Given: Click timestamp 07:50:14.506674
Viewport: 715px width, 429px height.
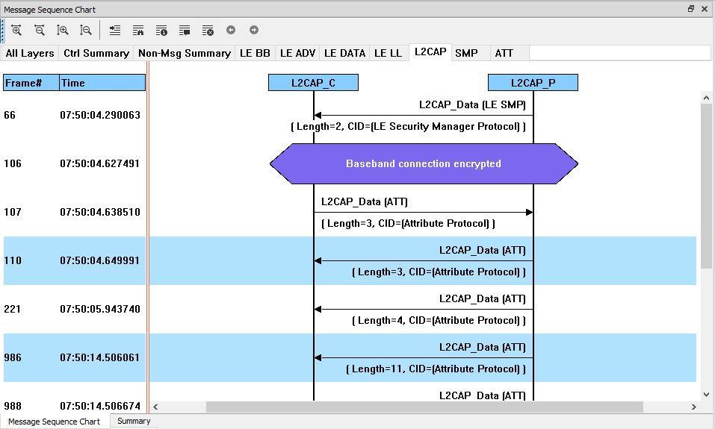Looking at the screenshot, I should [x=100, y=406].
